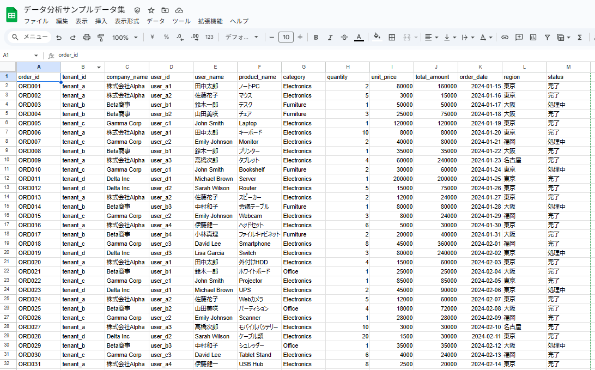Open the データ menu
Screen dimensions: 595x370
point(155,21)
